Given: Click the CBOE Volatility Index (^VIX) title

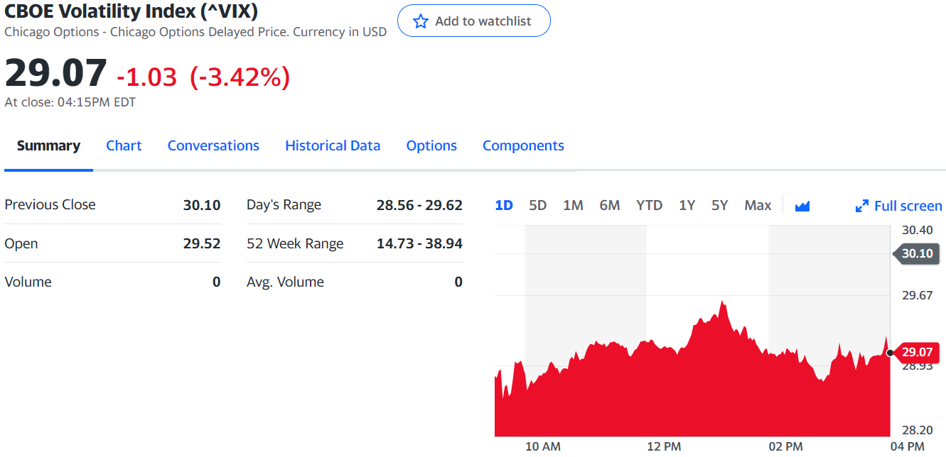Looking at the screenshot, I should pyautogui.click(x=131, y=11).
